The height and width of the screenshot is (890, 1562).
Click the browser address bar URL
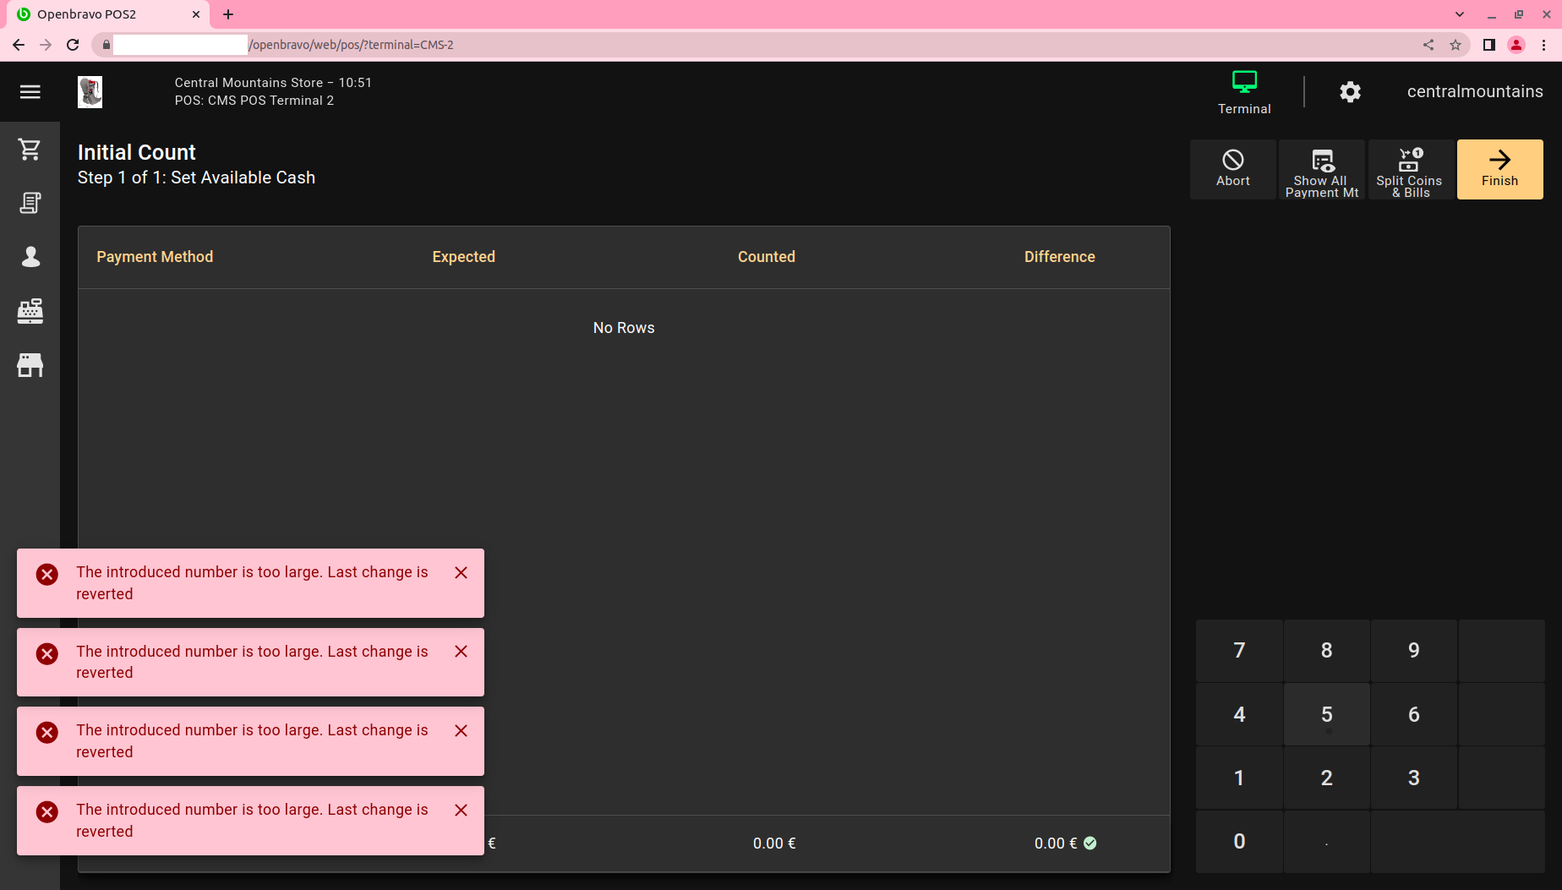(287, 45)
